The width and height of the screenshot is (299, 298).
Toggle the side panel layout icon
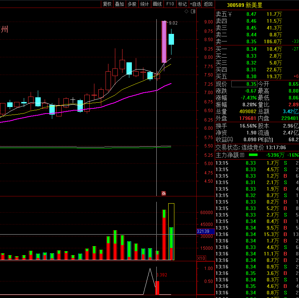pos(193,12)
